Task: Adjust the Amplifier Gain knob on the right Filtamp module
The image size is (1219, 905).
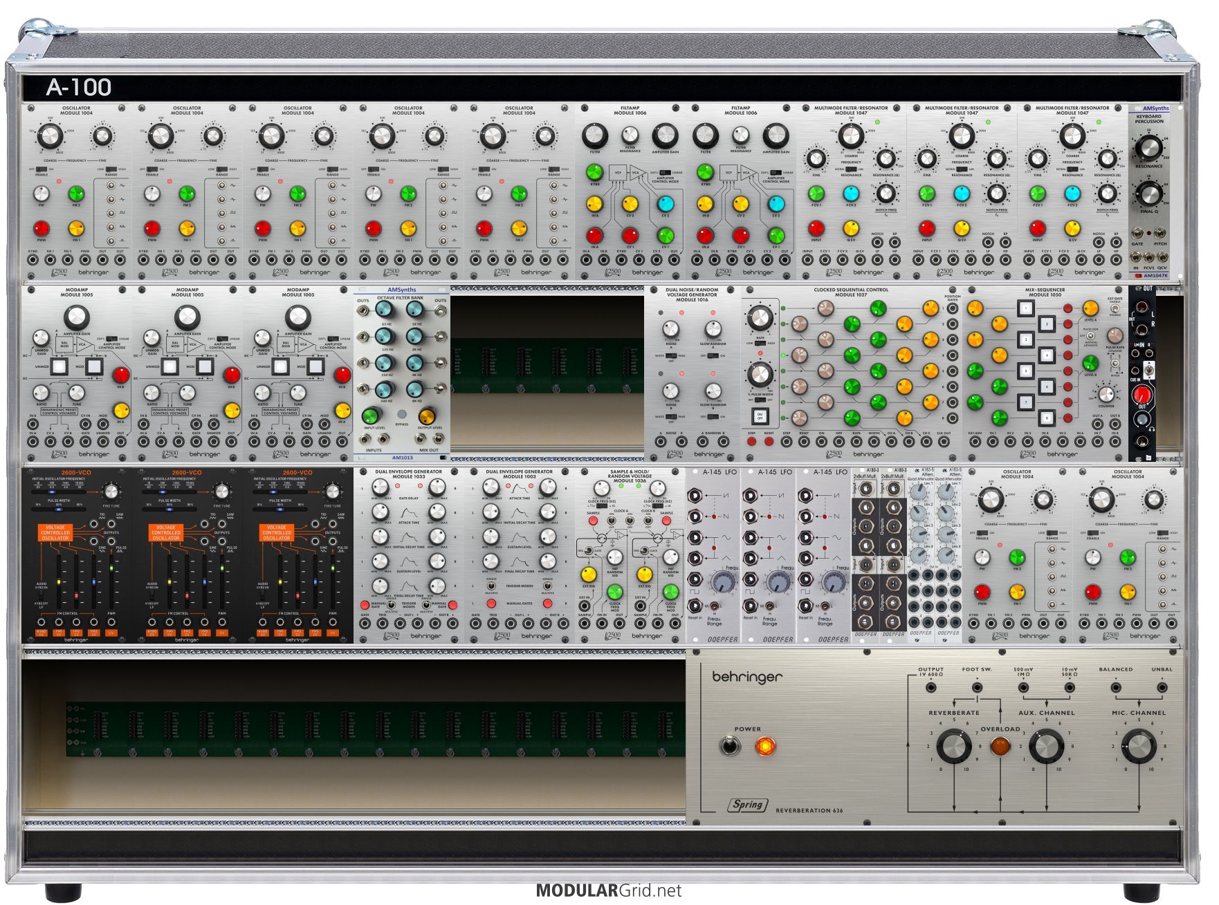Action: point(776,136)
